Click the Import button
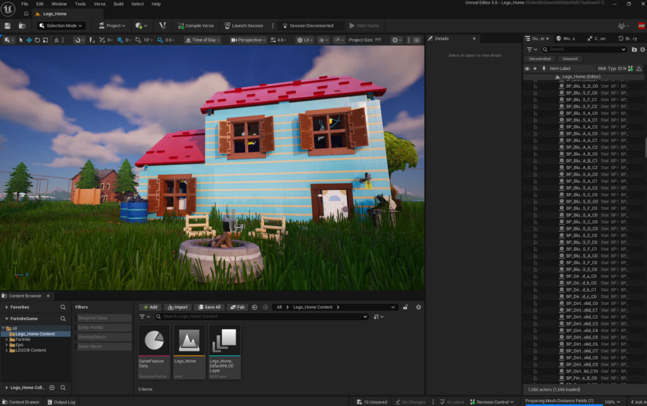647x406 pixels. pos(178,307)
